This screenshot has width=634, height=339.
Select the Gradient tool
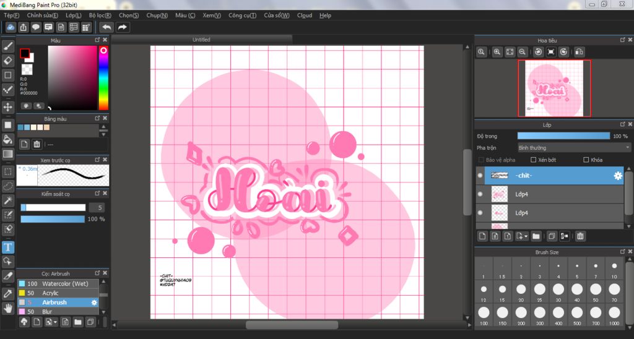click(7, 154)
